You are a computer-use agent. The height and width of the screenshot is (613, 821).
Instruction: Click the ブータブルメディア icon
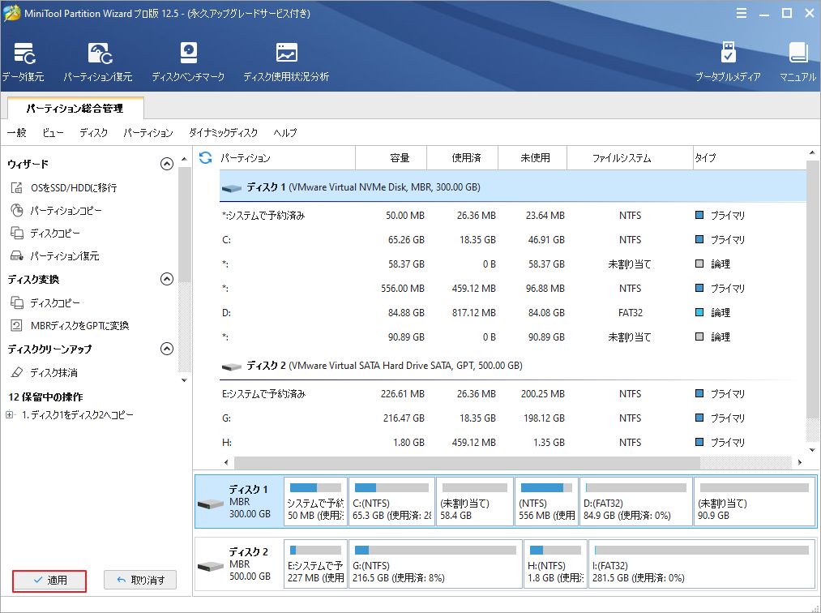click(728, 62)
